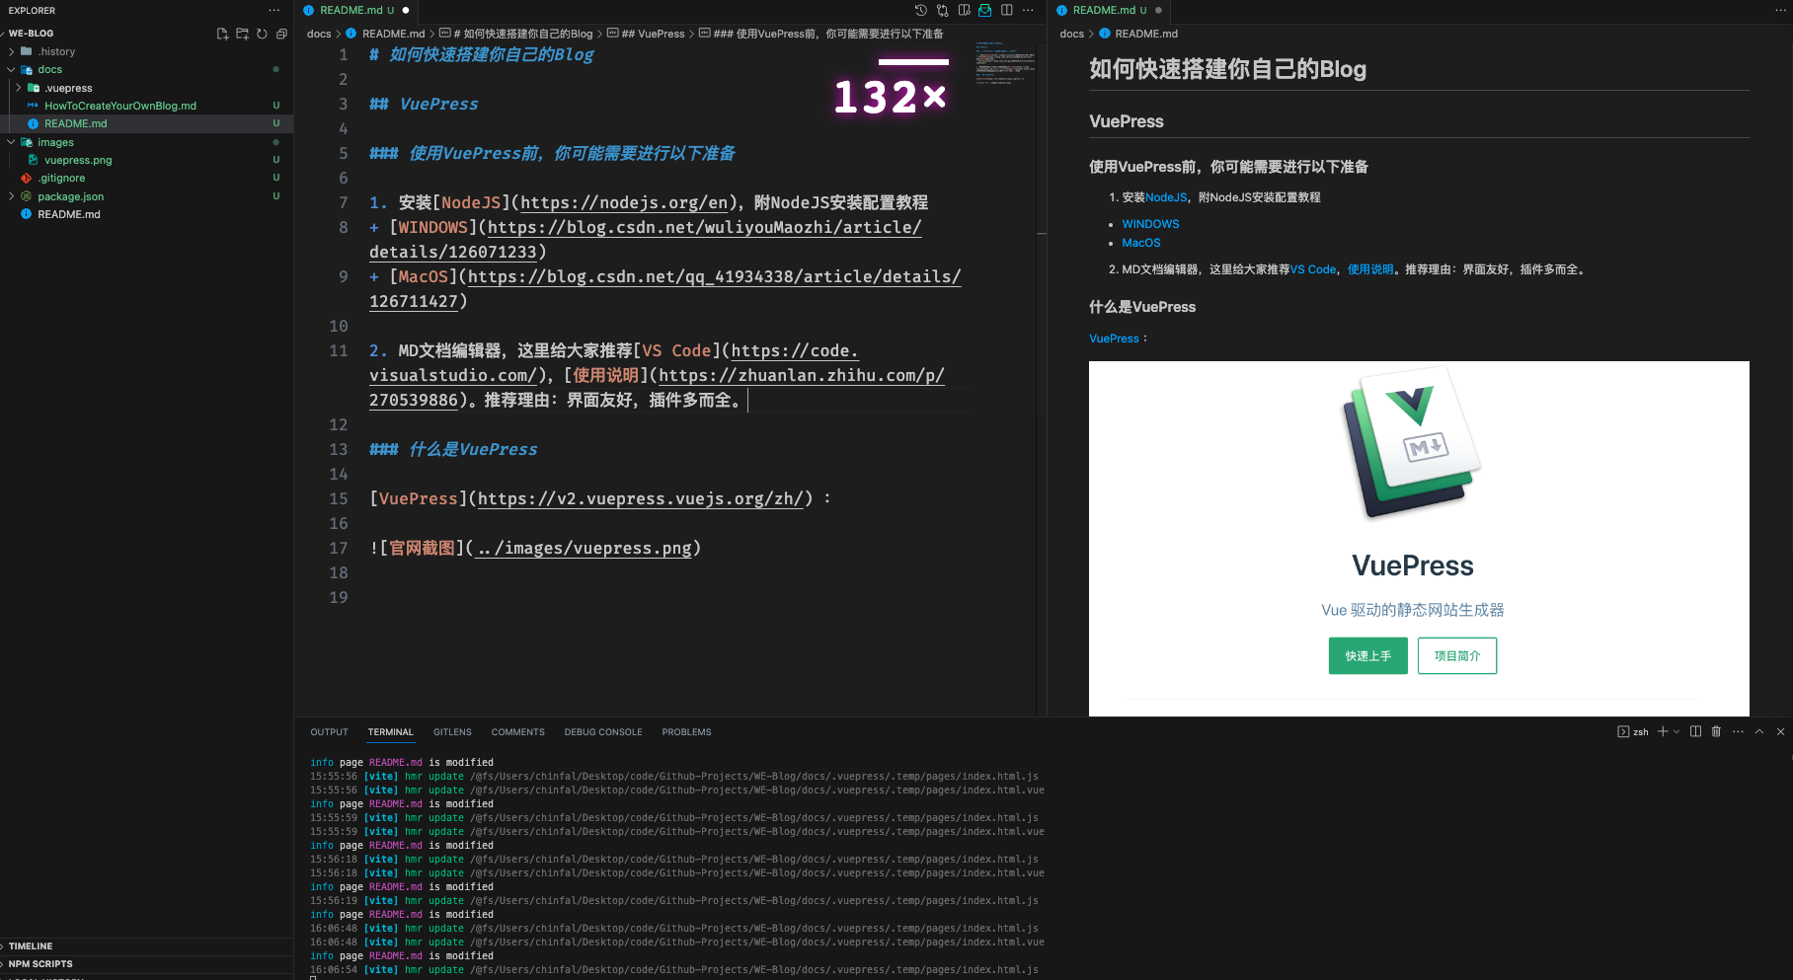Expand the .vuepress folder
Image resolution: width=1793 pixels, height=980 pixels.
pyautogui.click(x=18, y=88)
